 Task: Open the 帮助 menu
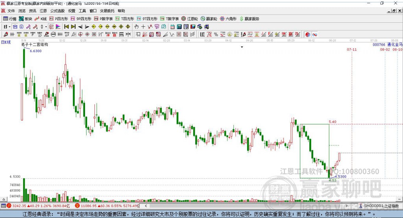pos(121,11)
